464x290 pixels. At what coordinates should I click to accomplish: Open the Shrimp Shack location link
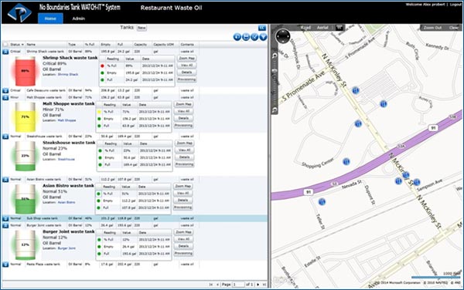click(x=68, y=74)
